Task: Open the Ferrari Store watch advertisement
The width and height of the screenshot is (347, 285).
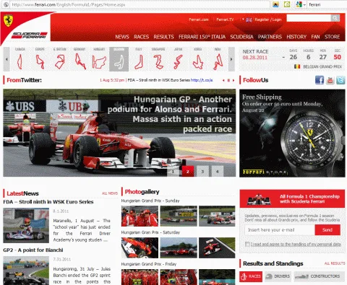Action: [x=292, y=133]
